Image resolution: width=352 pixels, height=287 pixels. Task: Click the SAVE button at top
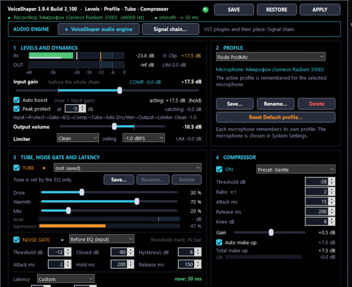tap(234, 10)
